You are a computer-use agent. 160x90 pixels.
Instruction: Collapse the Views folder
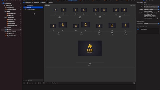[4, 11]
